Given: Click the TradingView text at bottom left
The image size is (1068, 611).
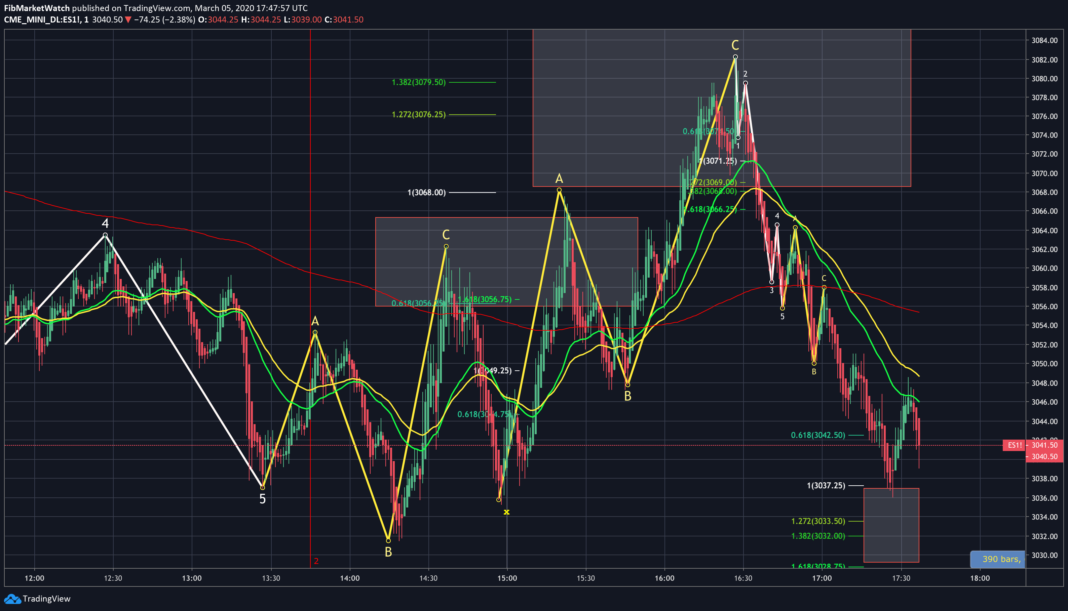Looking at the screenshot, I should [47, 599].
